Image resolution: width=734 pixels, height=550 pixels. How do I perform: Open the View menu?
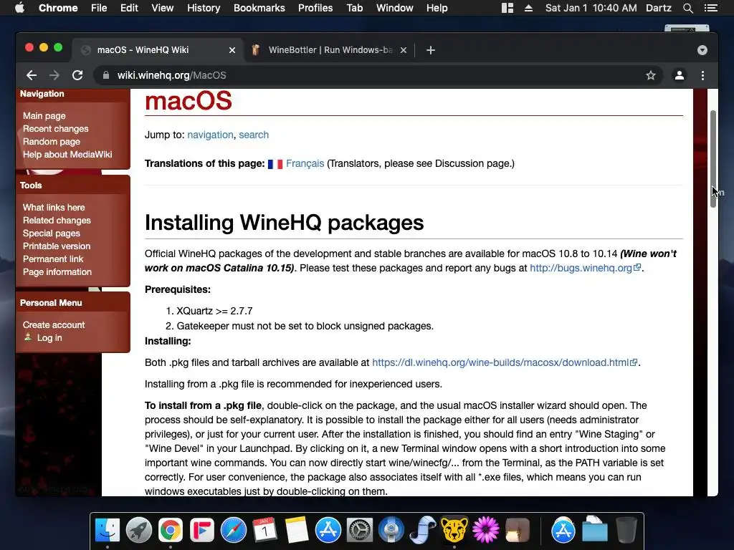[163, 8]
